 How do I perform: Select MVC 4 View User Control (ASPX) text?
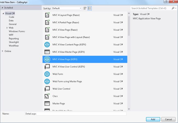69,67
